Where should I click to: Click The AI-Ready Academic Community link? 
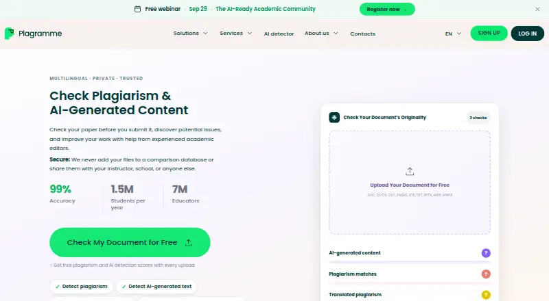click(266, 9)
